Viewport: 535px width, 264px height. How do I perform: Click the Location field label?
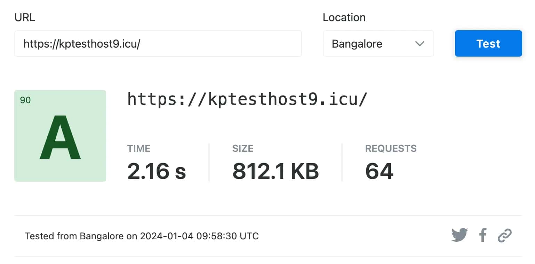(344, 18)
